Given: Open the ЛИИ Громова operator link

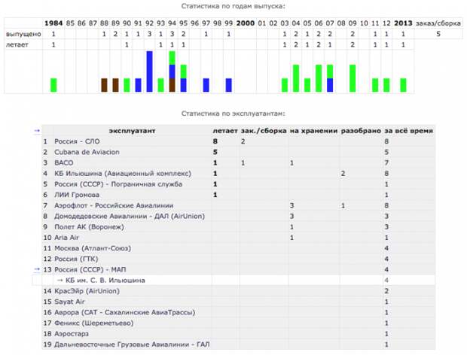Looking at the screenshot, I should (x=77, y=195).
